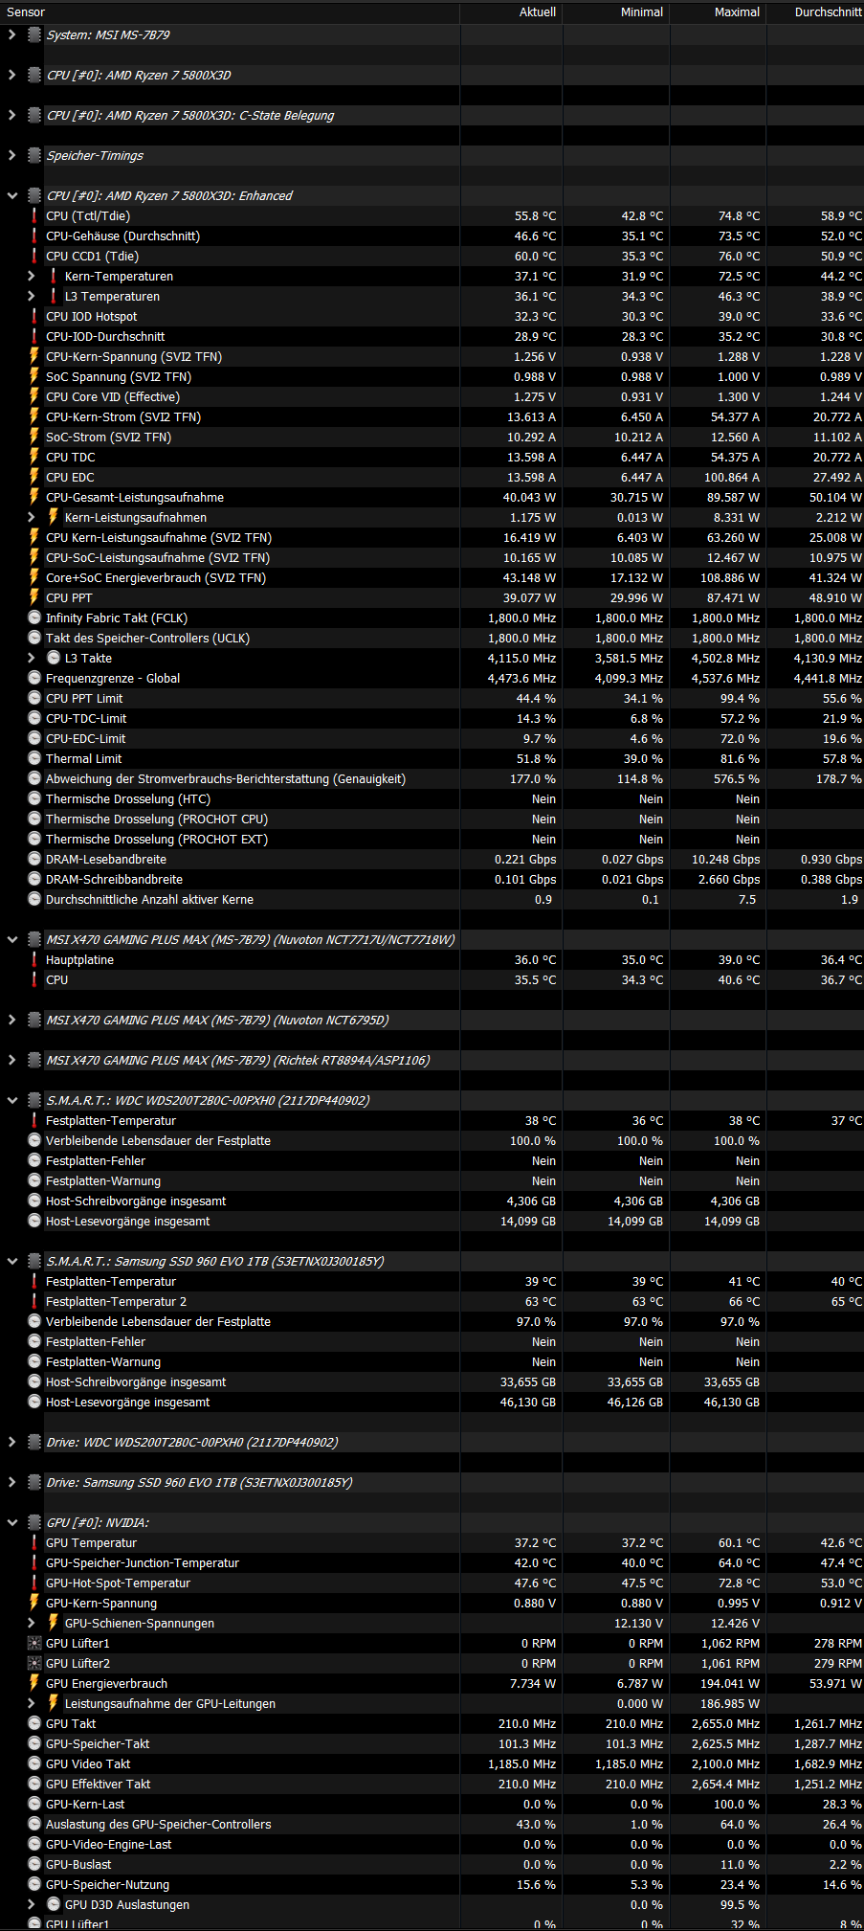864x1931 pixels.
Task: Click the gauge icon for GPU-Kern-Last
Action: coord(34,1804)
